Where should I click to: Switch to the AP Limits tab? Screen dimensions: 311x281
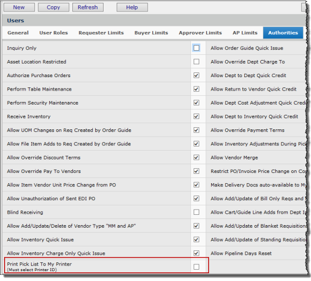[x=245, y=33]
